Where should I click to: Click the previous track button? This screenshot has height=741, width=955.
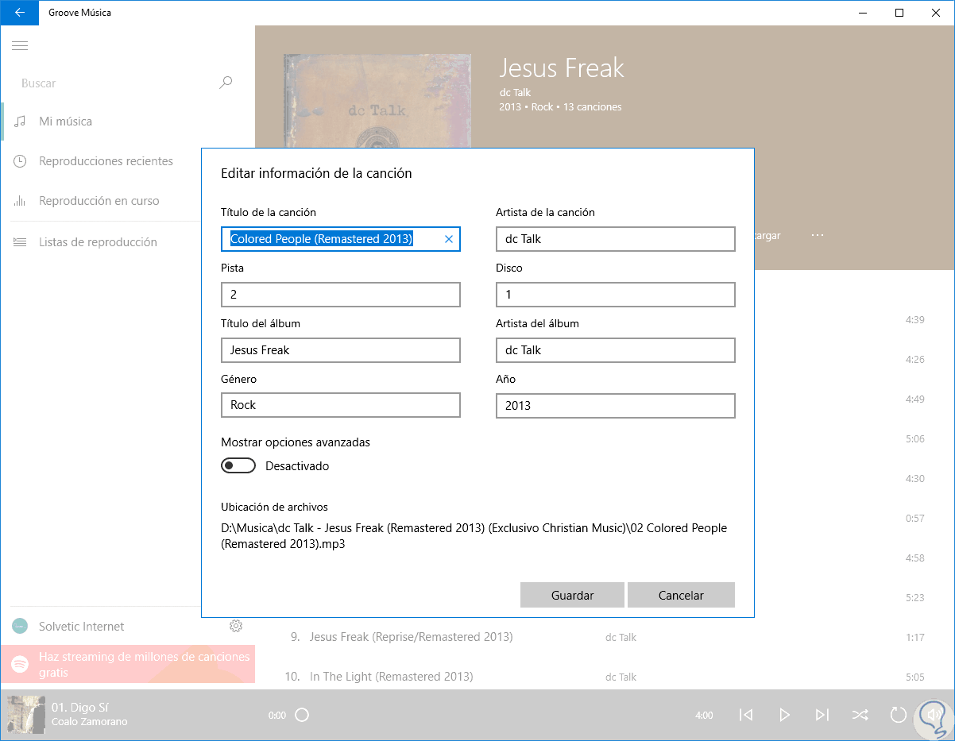tap(746, 715)
